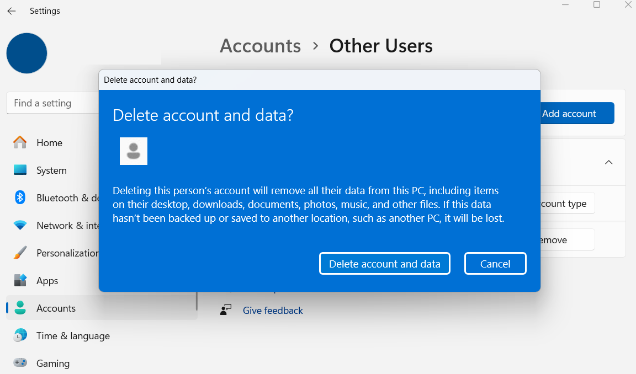636x374 pixels.
Task: Go to Time & language settings
Action: tap(73, 336)
